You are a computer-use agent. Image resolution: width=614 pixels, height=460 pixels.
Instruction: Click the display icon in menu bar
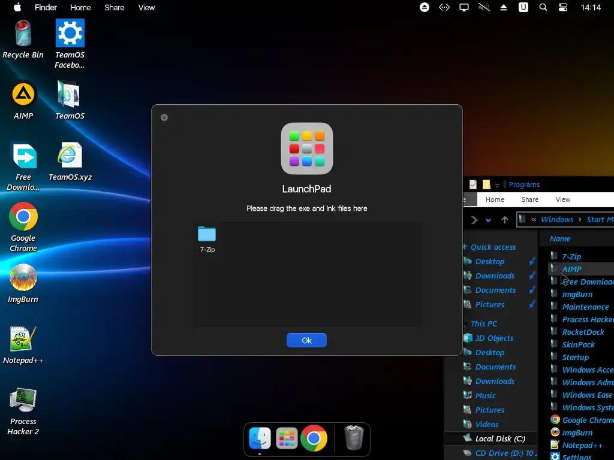(464, 7)
